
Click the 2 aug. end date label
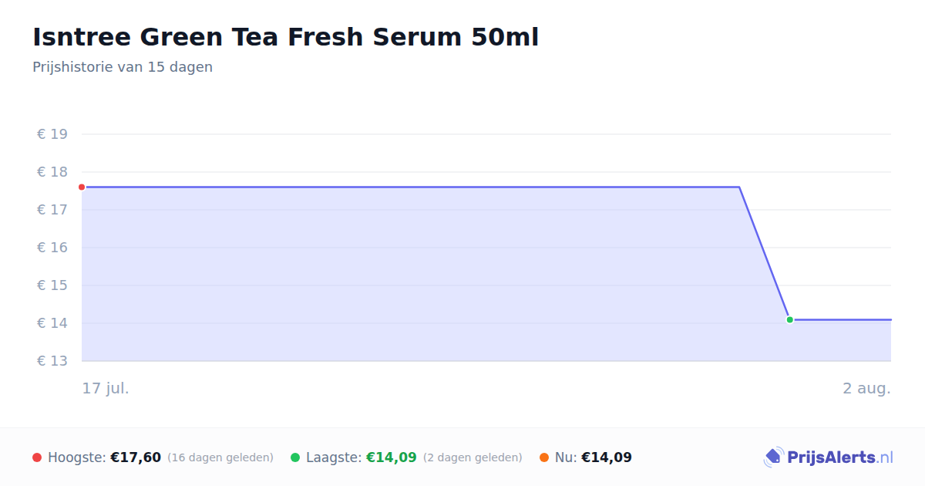[x=866, y=388]
